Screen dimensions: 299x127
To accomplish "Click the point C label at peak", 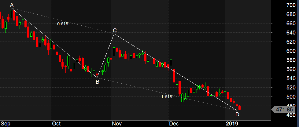I will pyautogui.click(x=115, y=30).
